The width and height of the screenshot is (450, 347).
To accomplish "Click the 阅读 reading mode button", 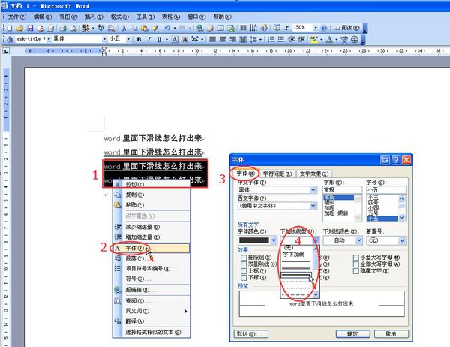I will click(x=346, y=28).
